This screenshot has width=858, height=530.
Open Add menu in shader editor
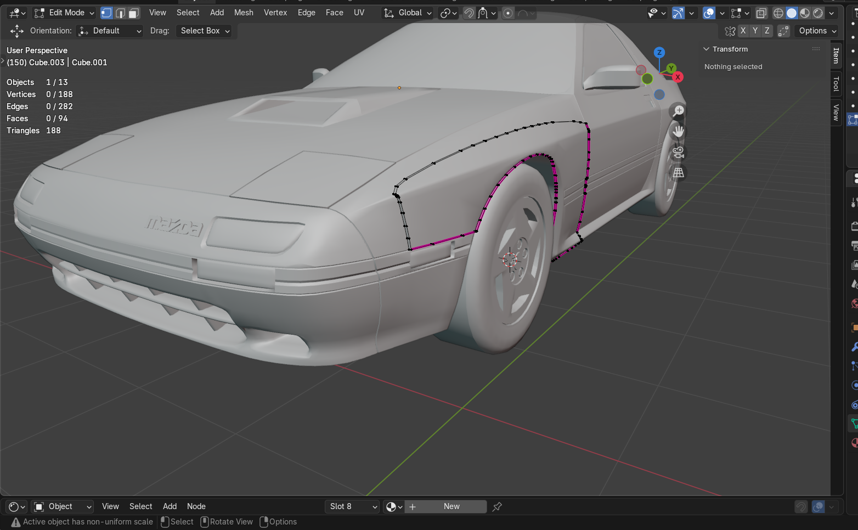pyautogui.click(x=170, y=506)
